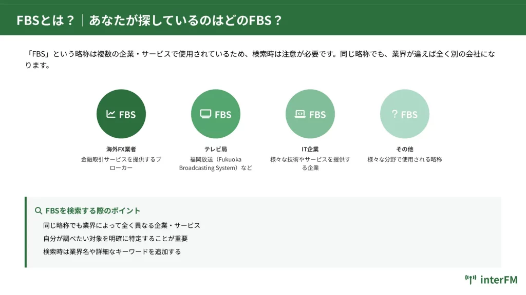This screenshot has width=526, height=295.
Task: Click the question mark icon in fourth circle
Action: (x=394, y=114)
